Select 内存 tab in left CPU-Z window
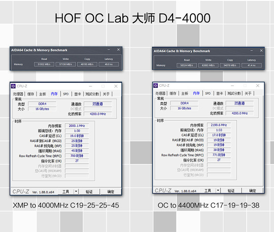274x232 pixels. (x=54, y=94)
